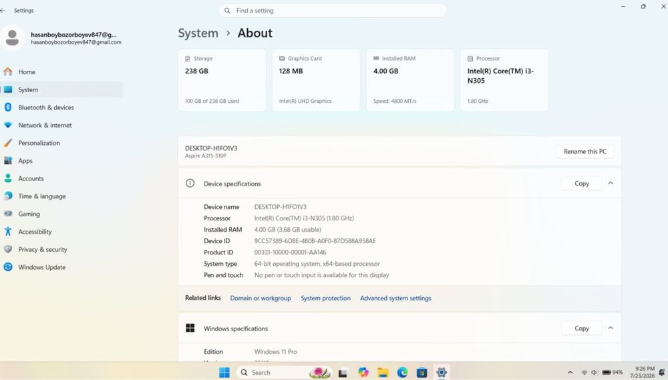Click the Accounts person icon
This screenshot has width=668, height=380.
(x=7, y=178)
